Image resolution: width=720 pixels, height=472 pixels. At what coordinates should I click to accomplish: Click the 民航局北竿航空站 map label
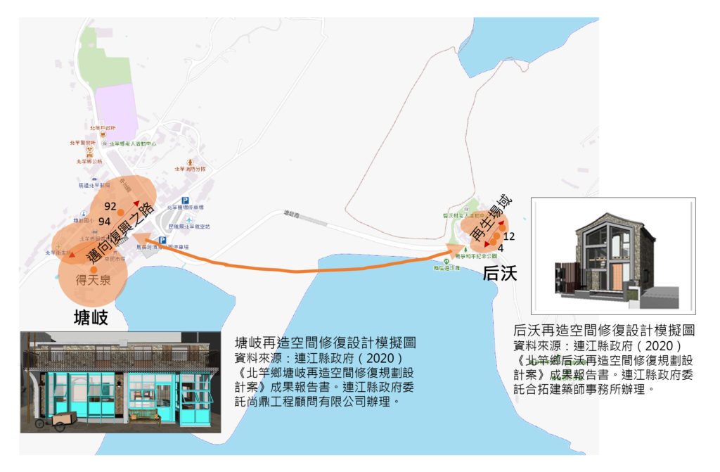click(189, 227)
